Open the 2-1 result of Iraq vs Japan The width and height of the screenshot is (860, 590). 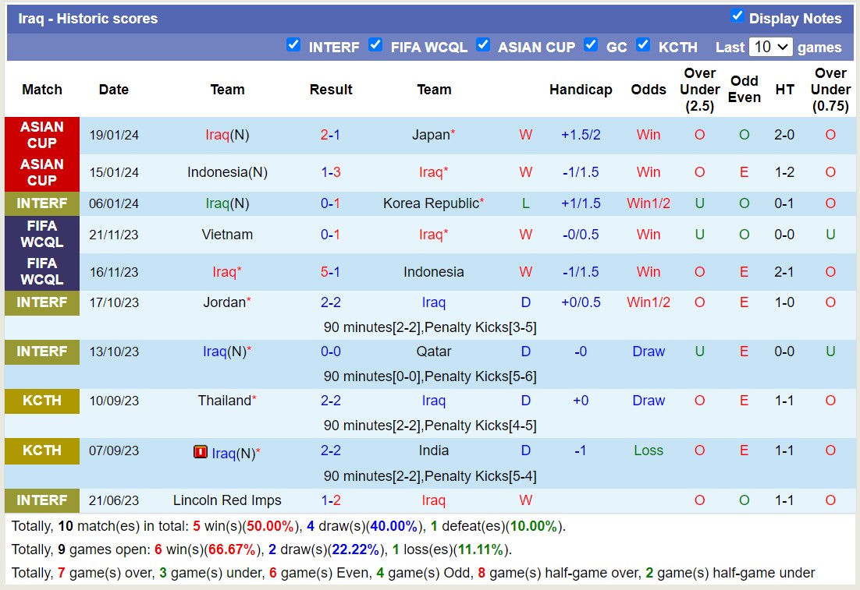coord(330,135)
